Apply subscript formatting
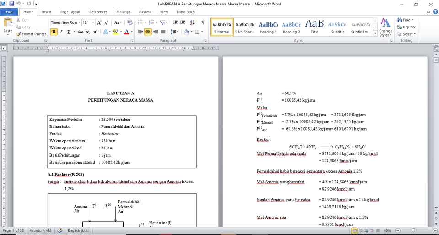 (x=88, y=32)
